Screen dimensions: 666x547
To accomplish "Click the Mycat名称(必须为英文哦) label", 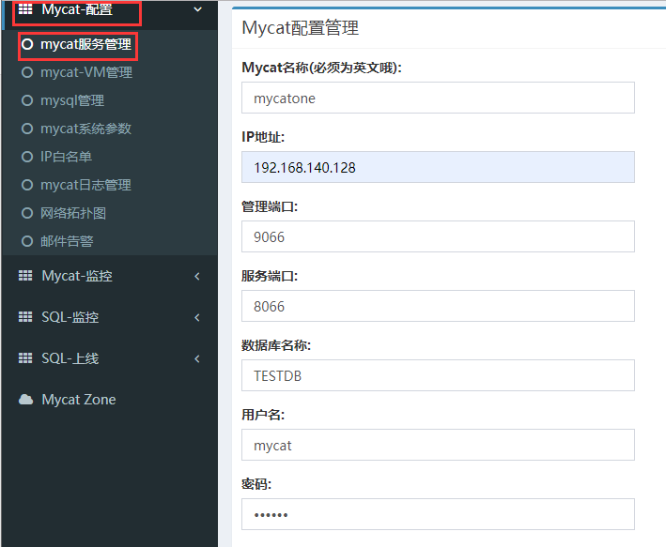I will click(x=321, y=68).
